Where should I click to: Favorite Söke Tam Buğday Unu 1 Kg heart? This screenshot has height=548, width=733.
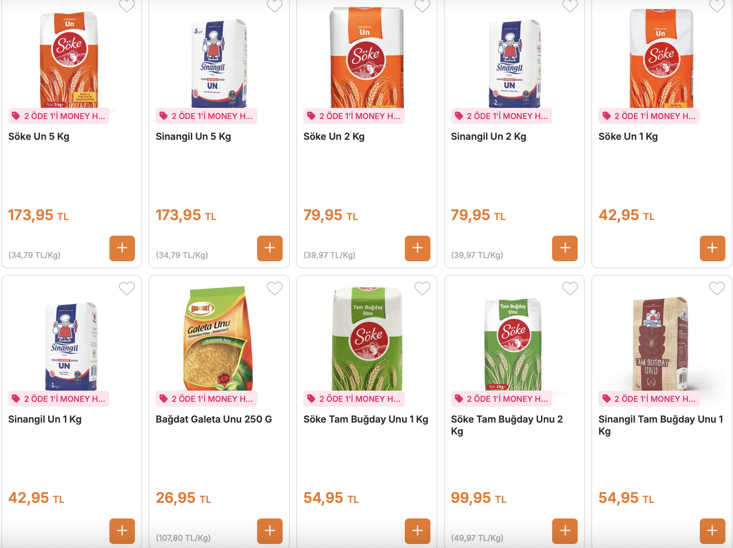[x=422, y=288]
